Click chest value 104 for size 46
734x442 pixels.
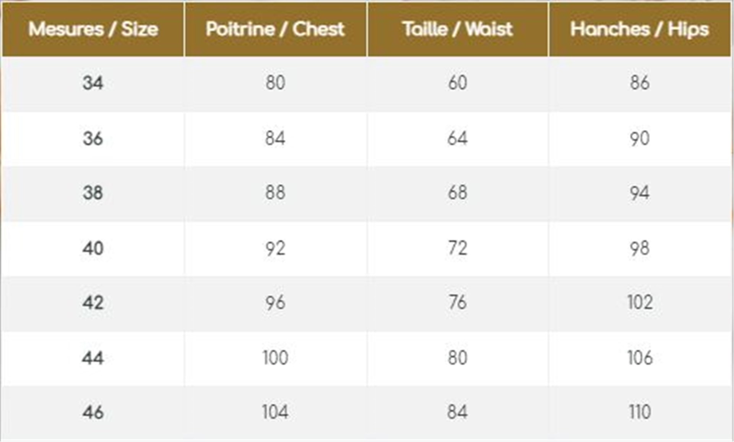pyautogui.click(x=275, y=412)
